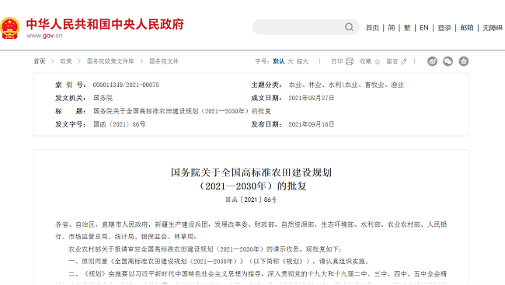Click the site title 中华人民共和国中央人民政府
505x285 pixels.
(105, 24)
